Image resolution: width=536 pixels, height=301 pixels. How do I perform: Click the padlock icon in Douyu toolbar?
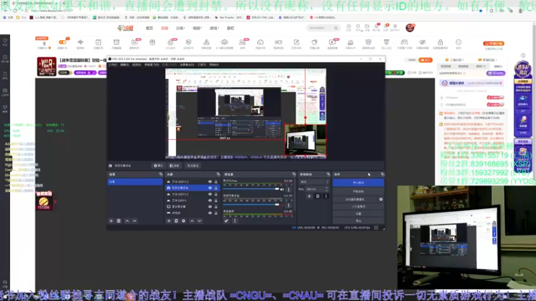(x=440, y=42)
